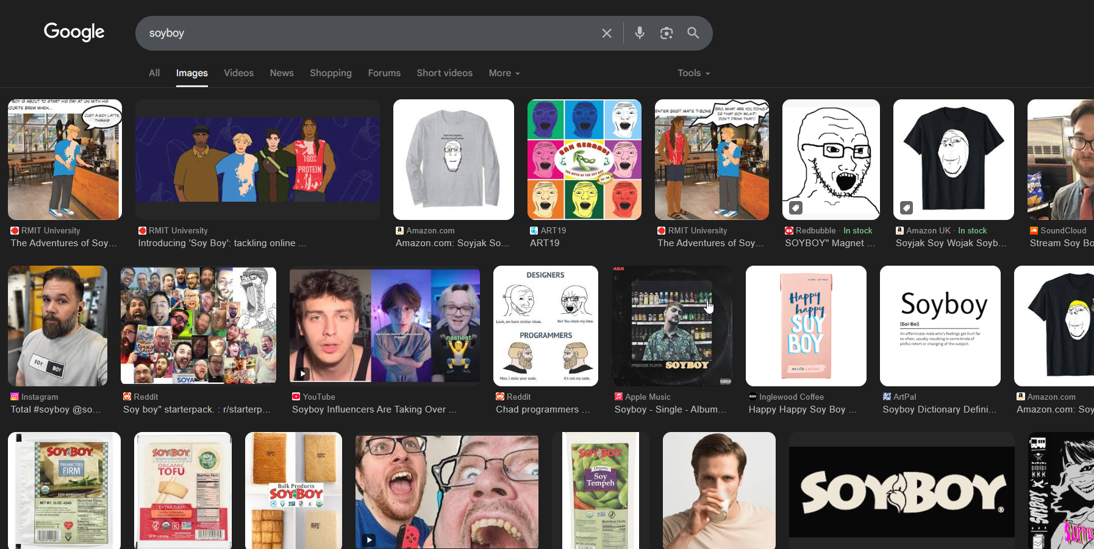
Task: Open the pink Happy Happy Soy Boy carton image
Action: click(x=806, y=326)
